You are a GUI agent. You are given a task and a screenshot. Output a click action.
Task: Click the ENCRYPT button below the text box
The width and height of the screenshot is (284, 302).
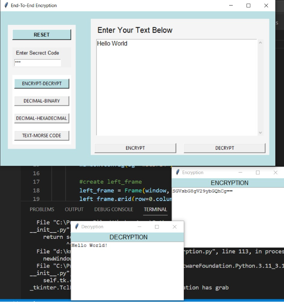point(135,148)
